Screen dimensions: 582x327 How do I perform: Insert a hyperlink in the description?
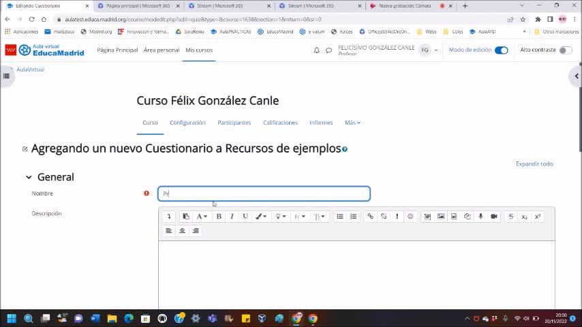tap(371, 217)
